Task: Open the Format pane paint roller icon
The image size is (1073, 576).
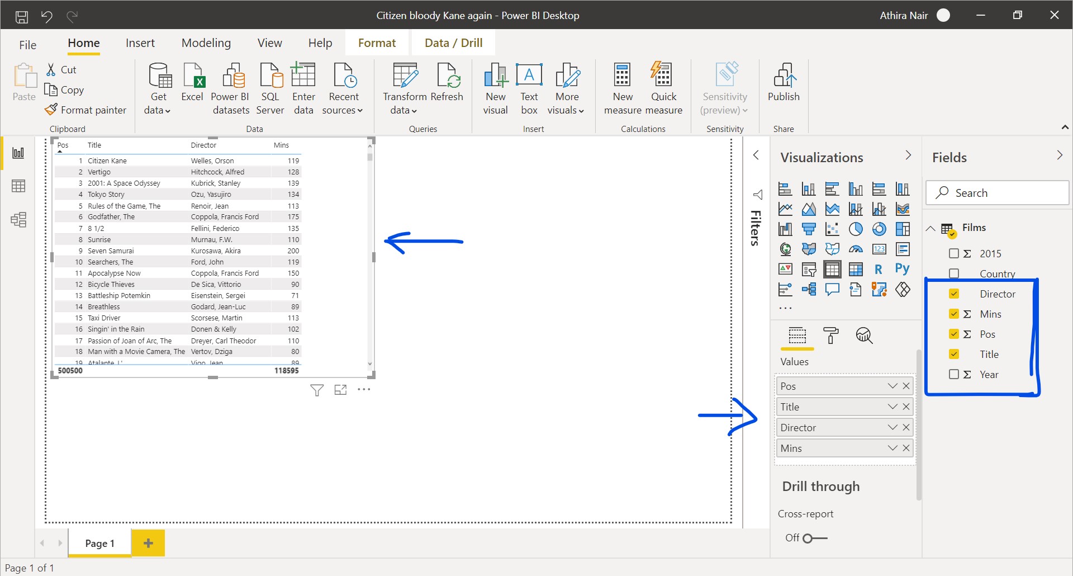Action: tap(830, 336)
